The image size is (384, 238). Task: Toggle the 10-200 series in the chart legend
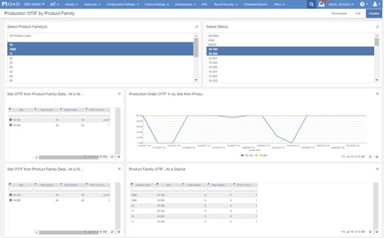[x=261, y=155]
